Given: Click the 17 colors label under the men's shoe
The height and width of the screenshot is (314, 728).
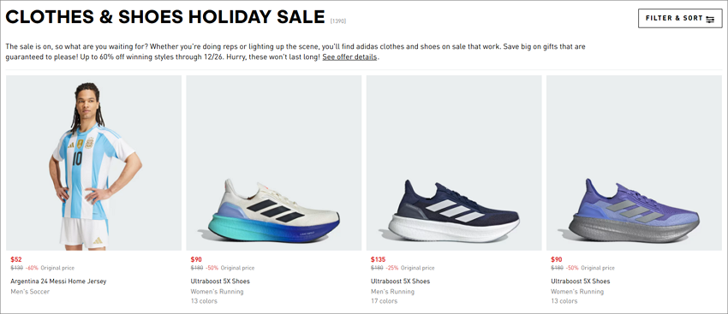Looking at the screenshot, I should click(x=384, y=301).
